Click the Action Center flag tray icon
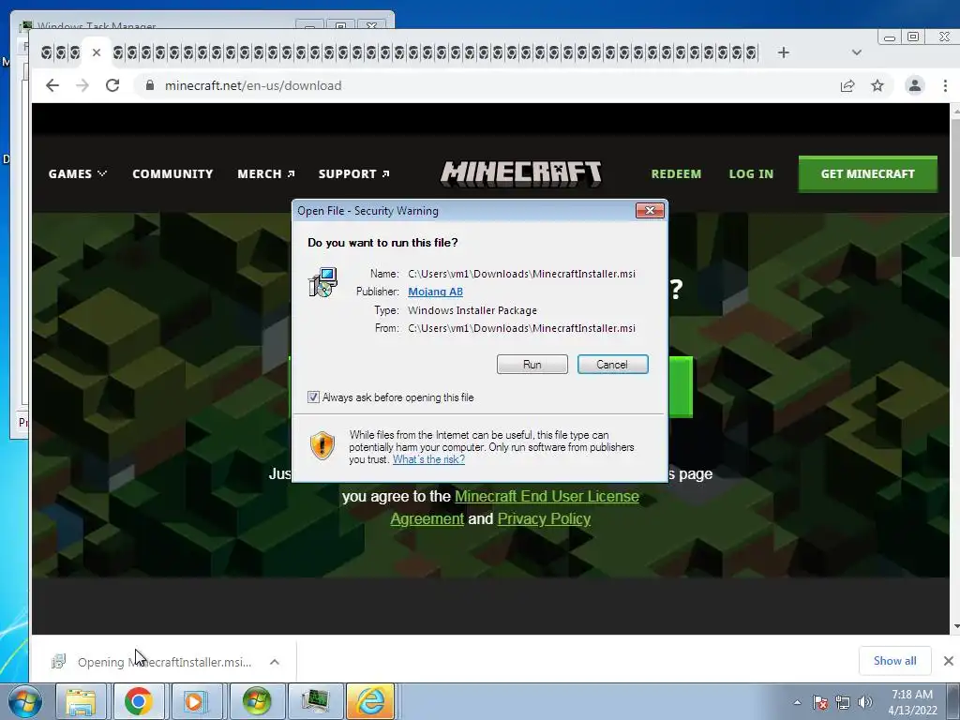 820,702
